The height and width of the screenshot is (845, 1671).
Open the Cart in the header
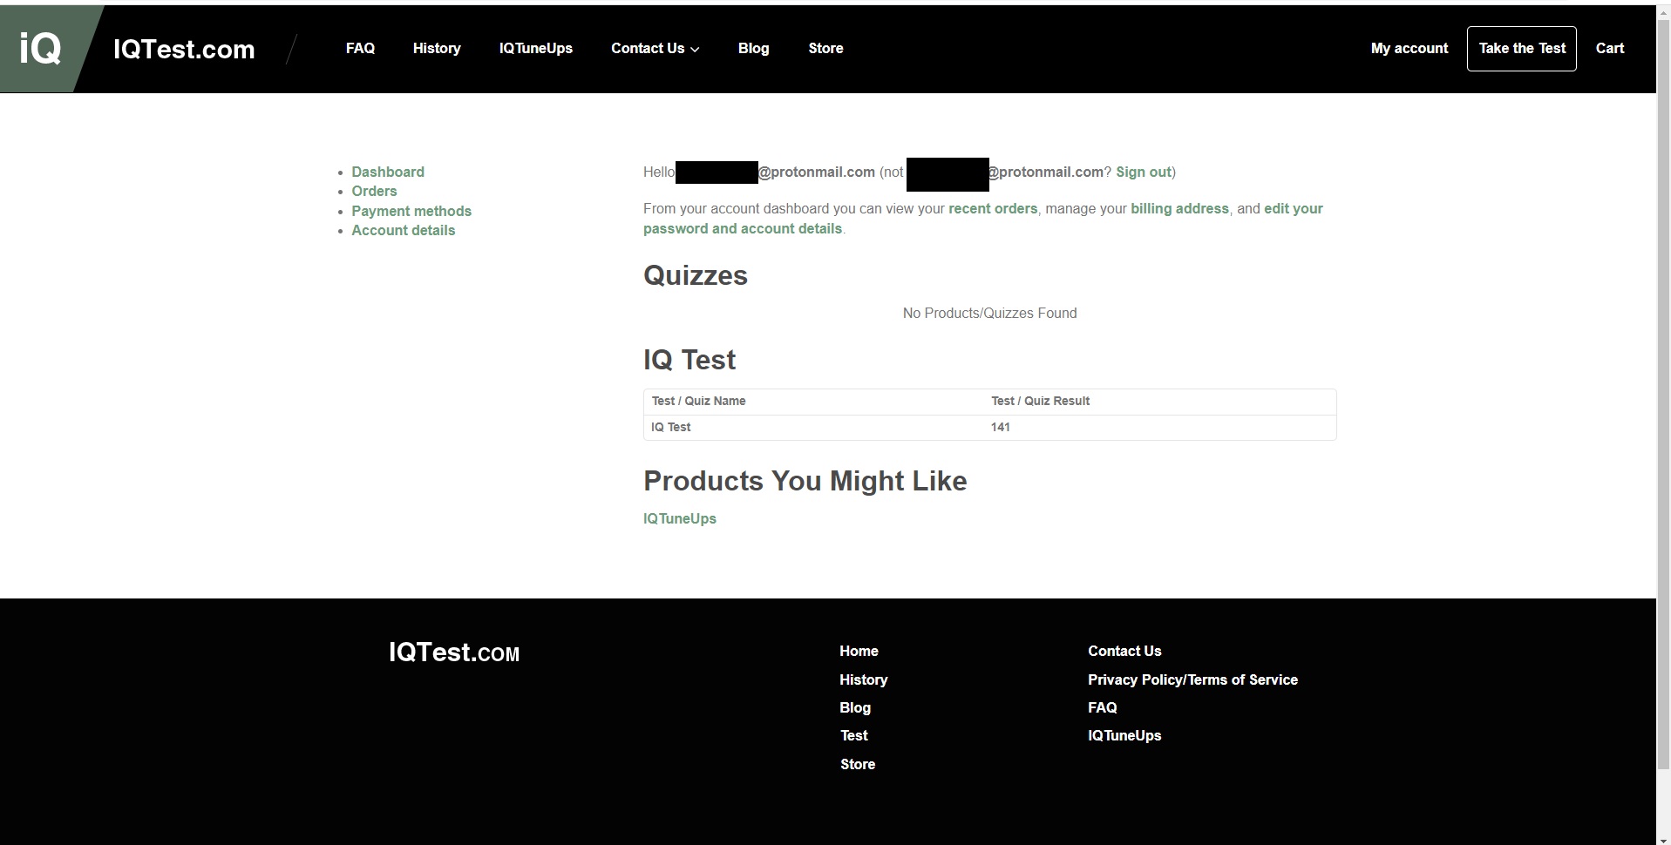coord(1610,49)
